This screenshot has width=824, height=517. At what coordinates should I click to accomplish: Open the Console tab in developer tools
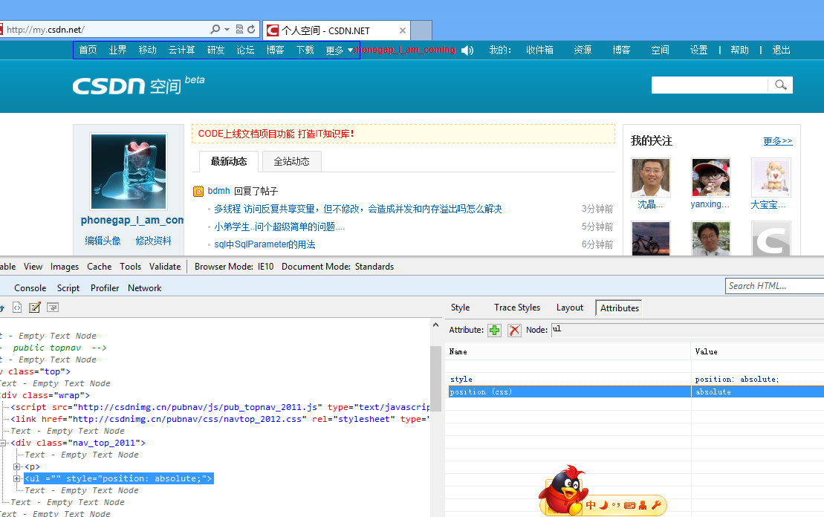point(30,288)
